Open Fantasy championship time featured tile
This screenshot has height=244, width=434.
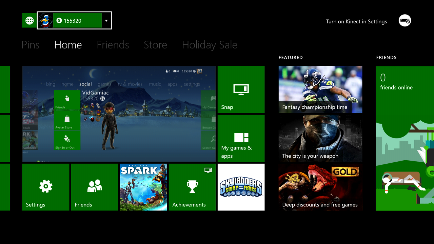pos(320,89)
